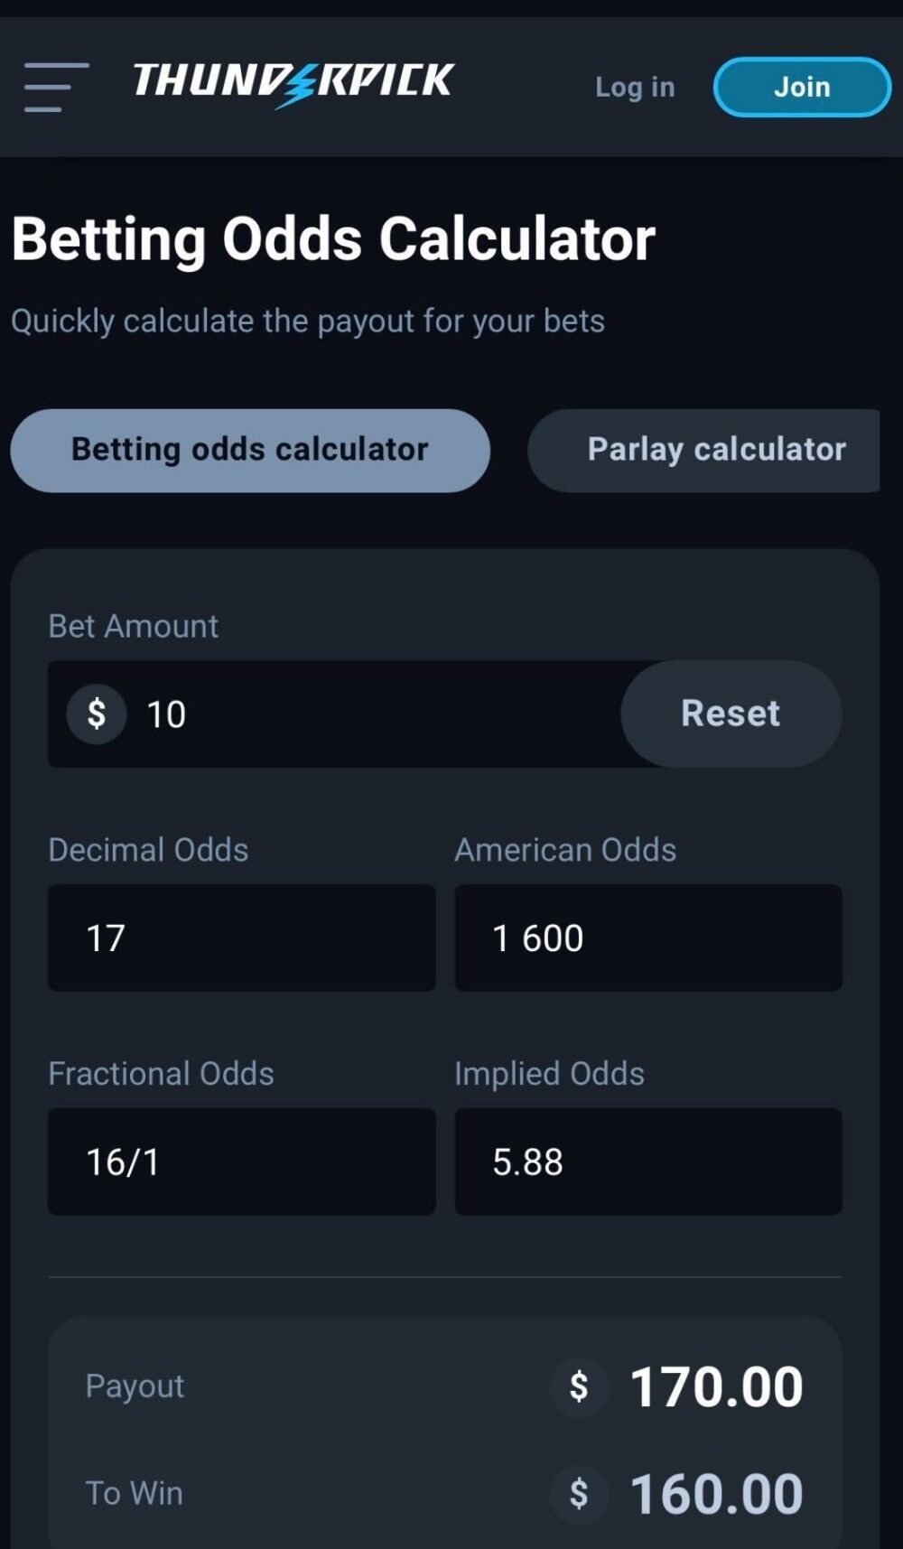This screenshot has height=1549, width=903.
Task: Select the Betting odds calculator tab
Action: pyautogui.click(x=250, y=450)
